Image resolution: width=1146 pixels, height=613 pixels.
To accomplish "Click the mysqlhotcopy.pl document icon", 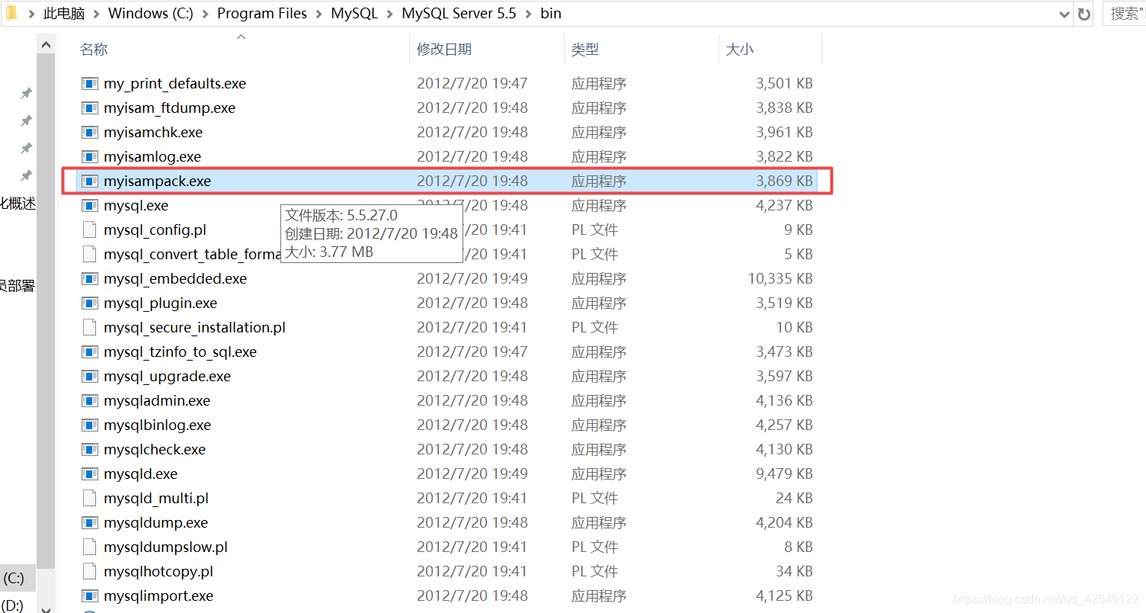I will tap(90, 572).
